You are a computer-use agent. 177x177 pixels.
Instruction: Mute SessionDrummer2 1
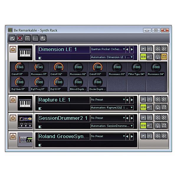pos(143,118)
